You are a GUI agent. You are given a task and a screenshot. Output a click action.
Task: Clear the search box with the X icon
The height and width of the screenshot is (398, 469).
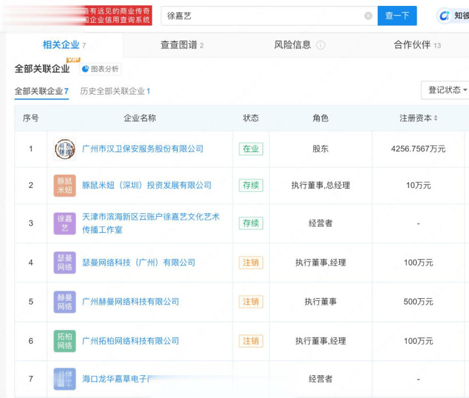(368, 16)
